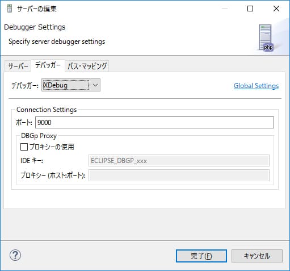Click the キャンセル button
290x271 pixels.
click(x=257, y=256)
